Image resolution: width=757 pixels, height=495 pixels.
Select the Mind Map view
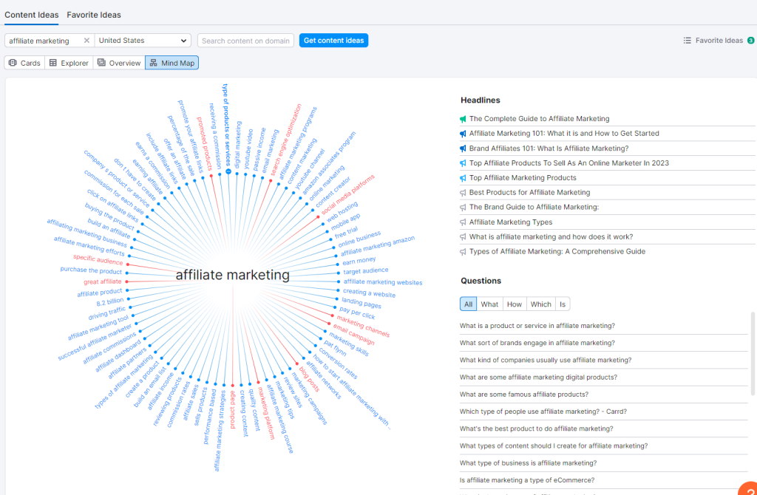click(x=172, y=63)
